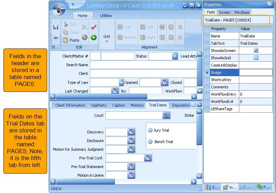Open the Pre-Trial Conf. calendar picker
This screenshot has height=193, width=276.
click(148, 158)
